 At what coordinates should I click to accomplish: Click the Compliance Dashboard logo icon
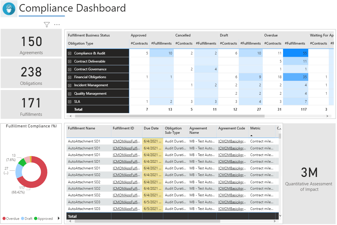(9, 9)
